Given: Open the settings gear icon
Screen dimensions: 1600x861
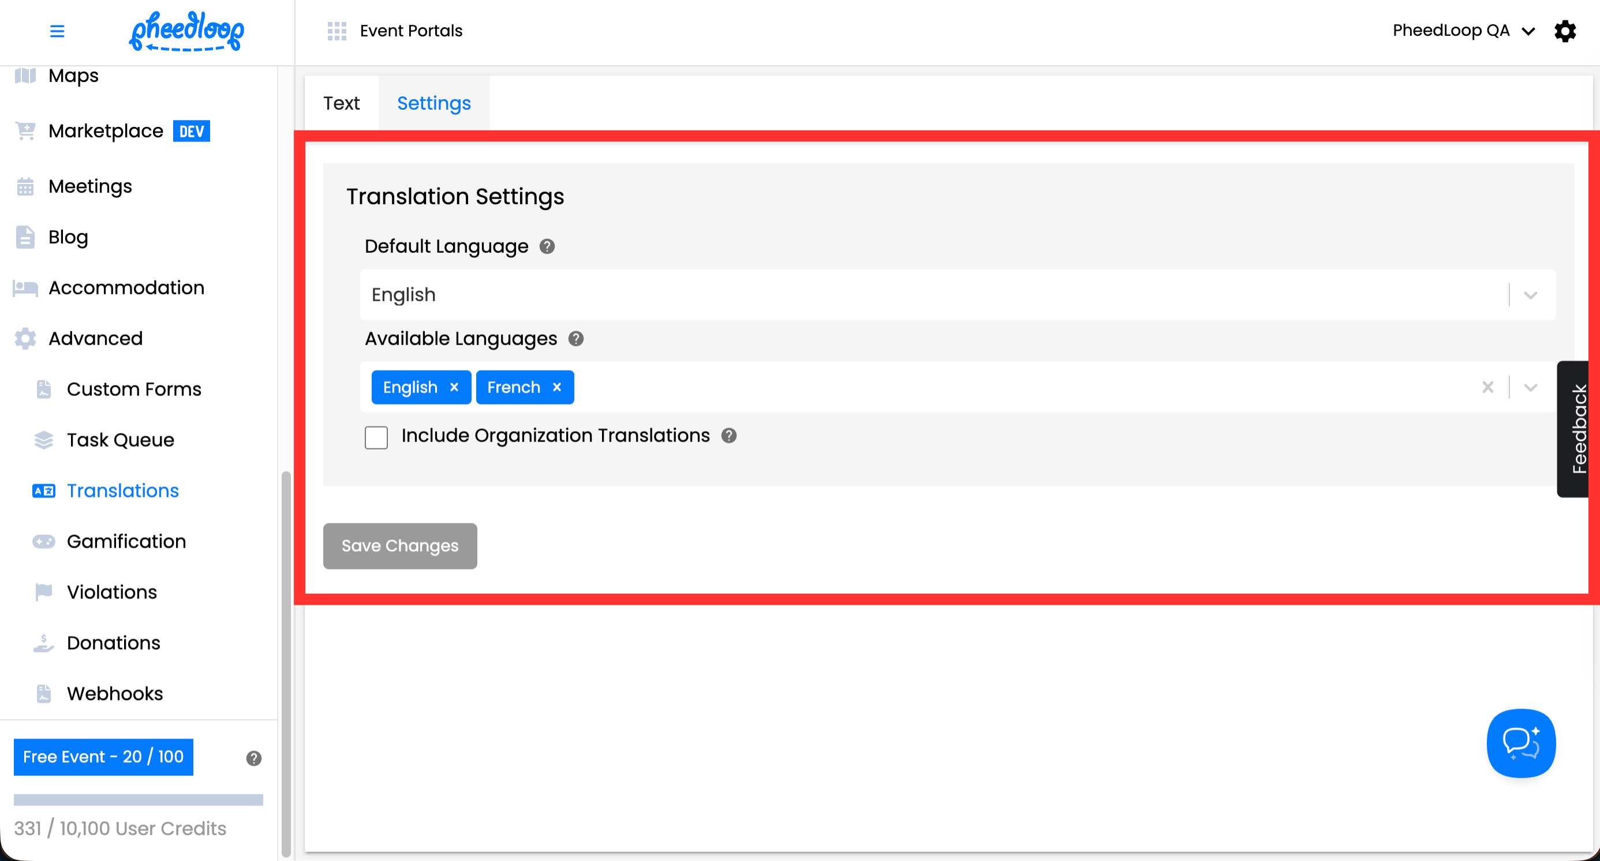Looking at the screenshot, I should [x=1565, y=31].
